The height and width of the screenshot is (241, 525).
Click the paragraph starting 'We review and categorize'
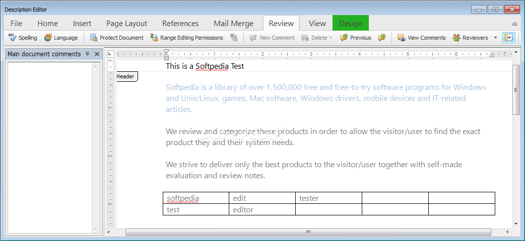coord(323,137)
